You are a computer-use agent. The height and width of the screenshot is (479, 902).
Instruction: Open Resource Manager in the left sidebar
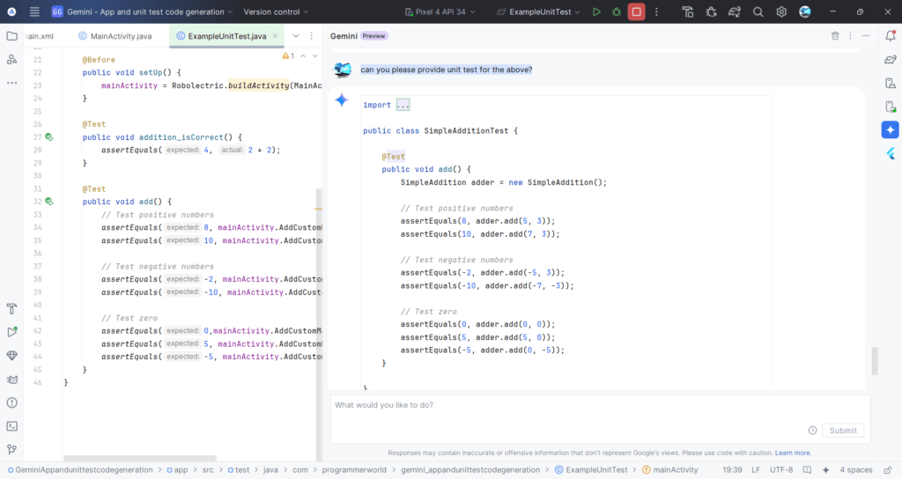(11, 59)
